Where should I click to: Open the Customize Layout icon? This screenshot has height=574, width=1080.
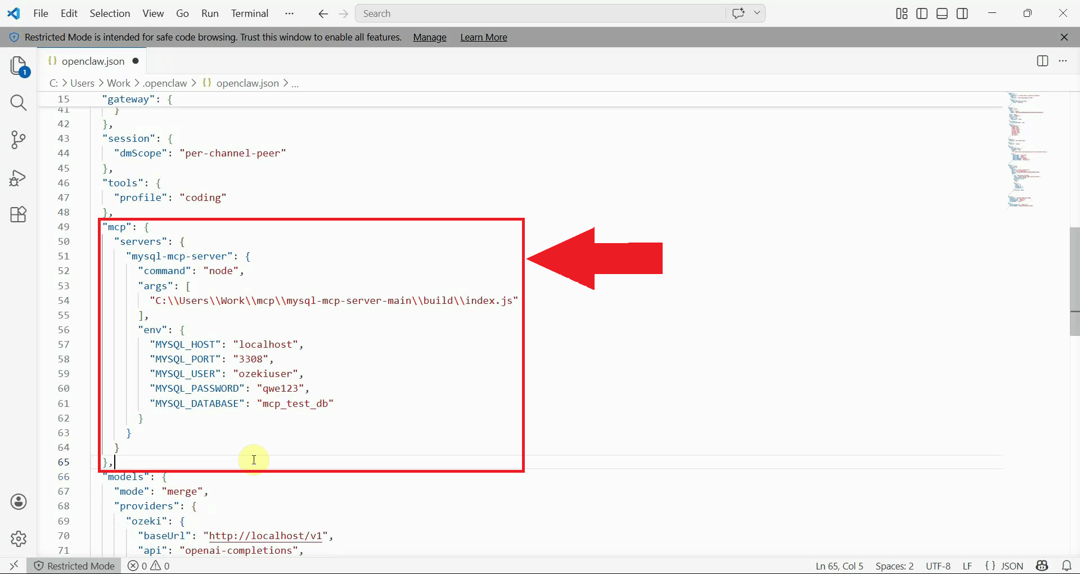click(902, 14)
